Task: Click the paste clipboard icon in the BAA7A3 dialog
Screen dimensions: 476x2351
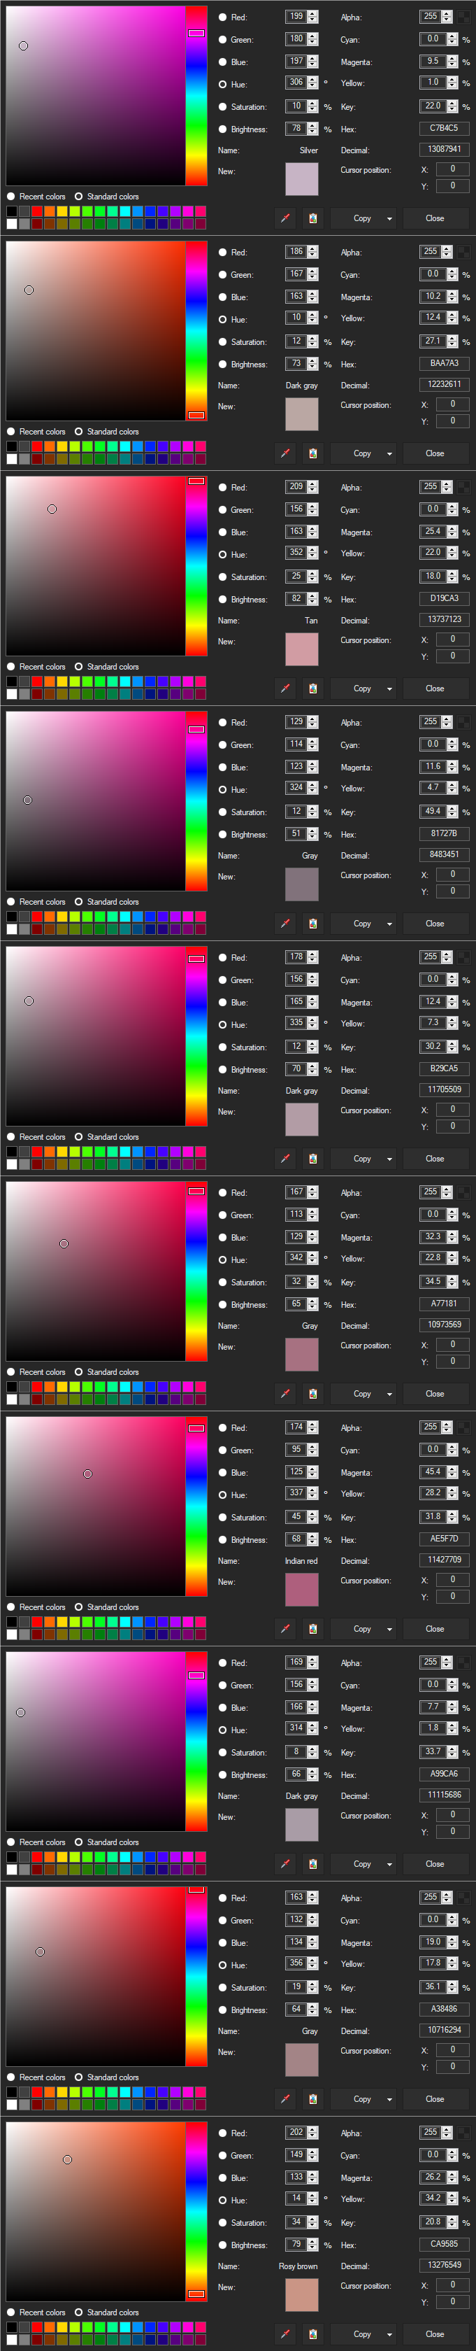Action: [312, 453]
